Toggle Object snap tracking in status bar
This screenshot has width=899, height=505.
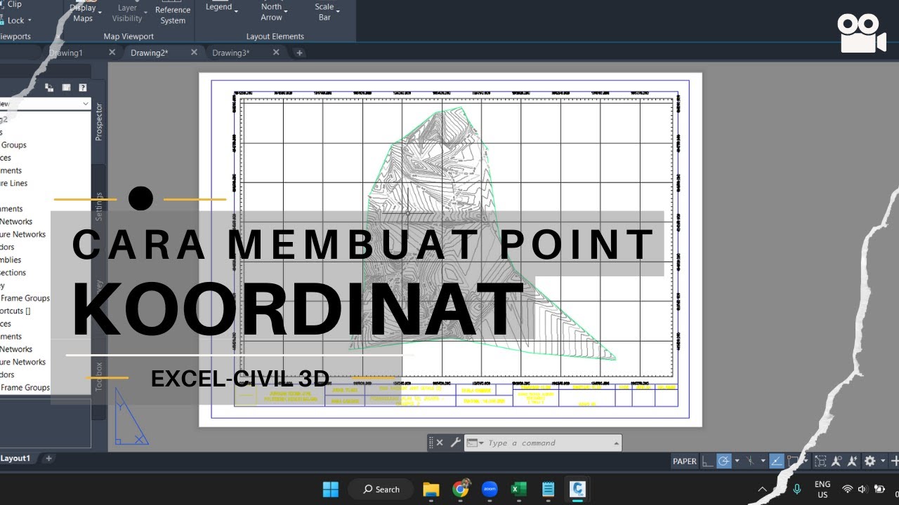tap(777, 461)
